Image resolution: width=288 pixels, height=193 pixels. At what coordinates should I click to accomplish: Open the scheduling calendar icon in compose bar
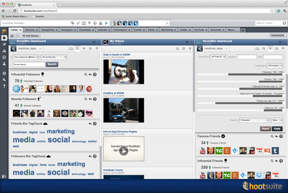click(84, 23)
